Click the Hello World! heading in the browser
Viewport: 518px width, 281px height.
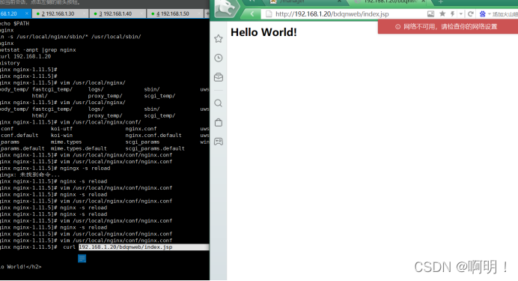point(263,32)
